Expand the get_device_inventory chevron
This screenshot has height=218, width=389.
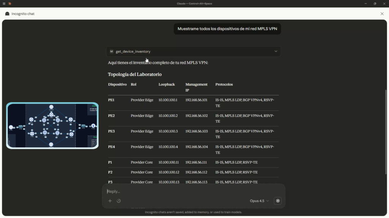point(276,51)
